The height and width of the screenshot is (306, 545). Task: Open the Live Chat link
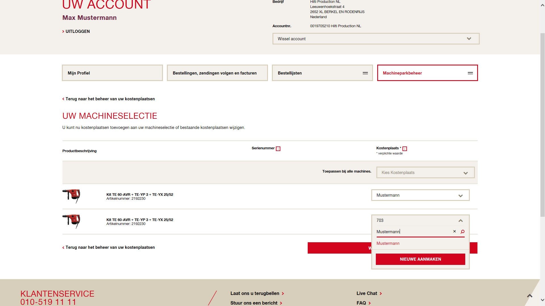(369, 294)
